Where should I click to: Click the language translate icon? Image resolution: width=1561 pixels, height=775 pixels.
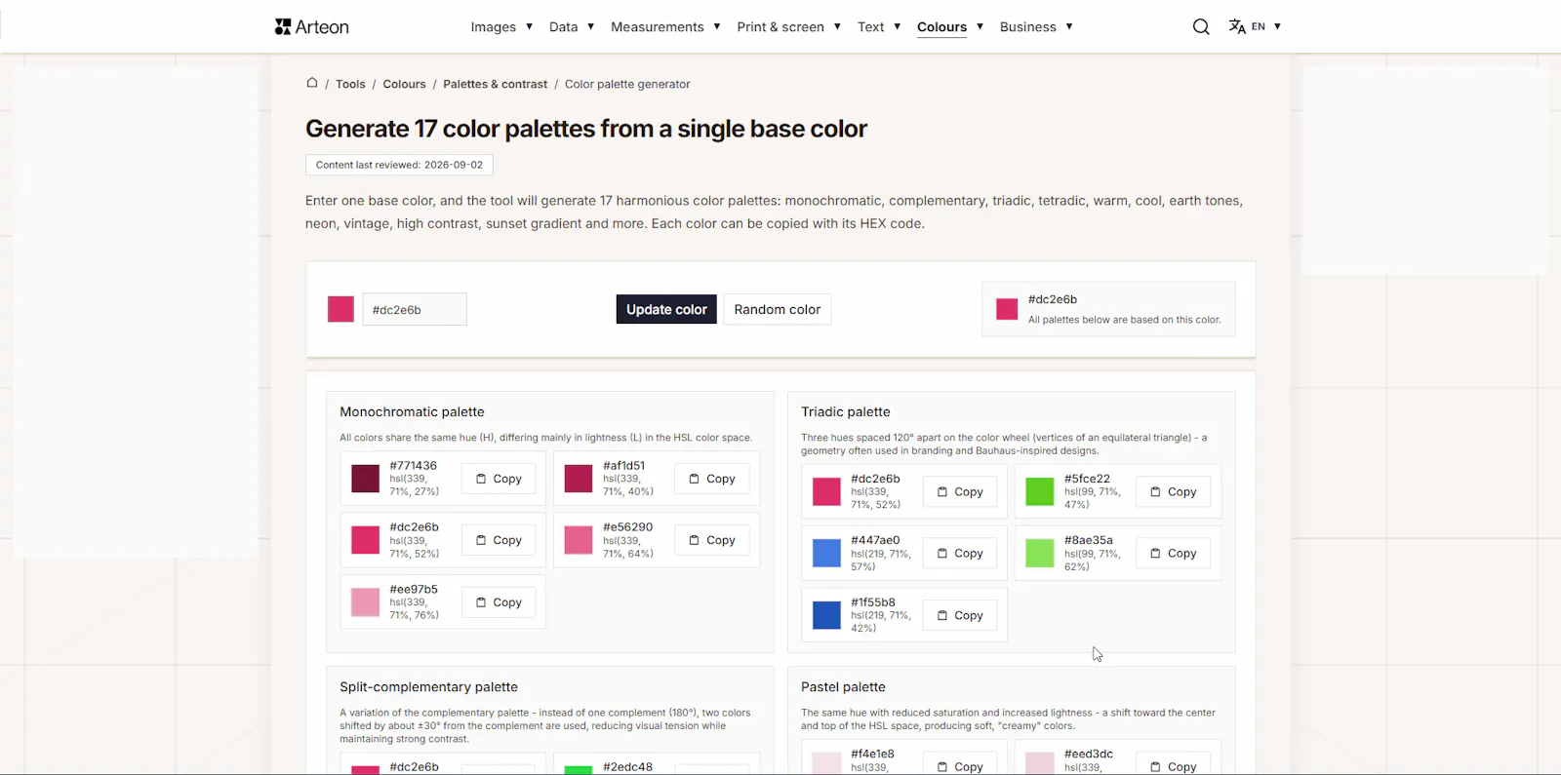point(1237,26)
